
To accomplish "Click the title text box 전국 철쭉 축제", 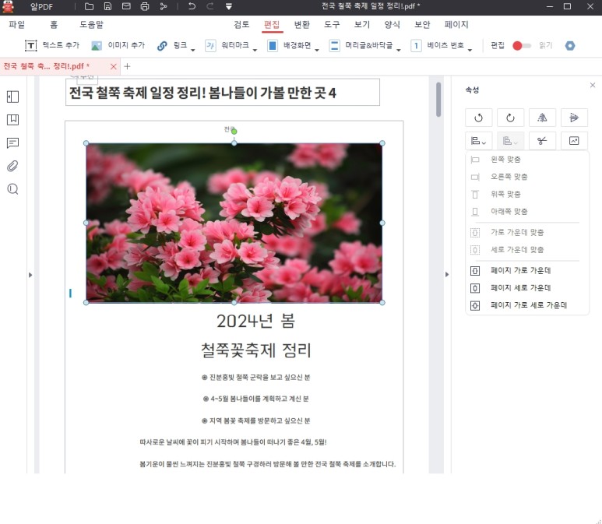I will pyautogui.click(x=223, y=93).
